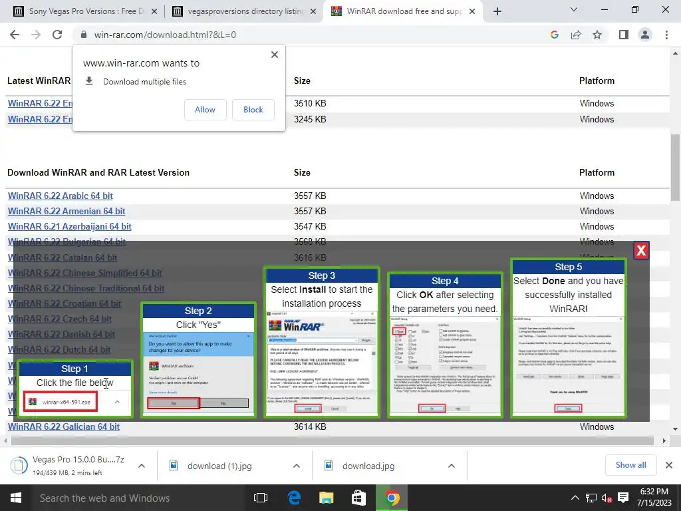Open the Action Center notifications

622,498
